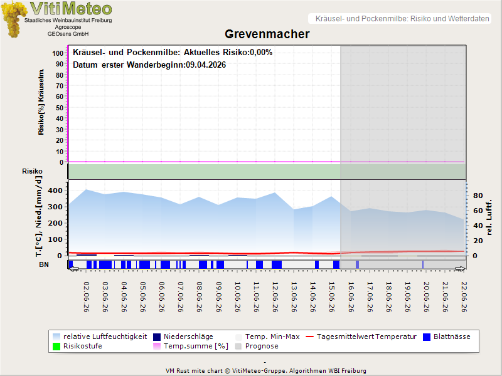Viewport: 502px width, 376px height.
Task: Click the 08.06.26 date label
Action: [200, 296]
